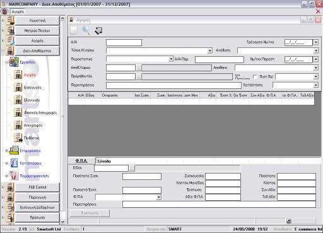Click the Λογιστική sidebar button
The image size is (323, 233).
pos(37,21)
